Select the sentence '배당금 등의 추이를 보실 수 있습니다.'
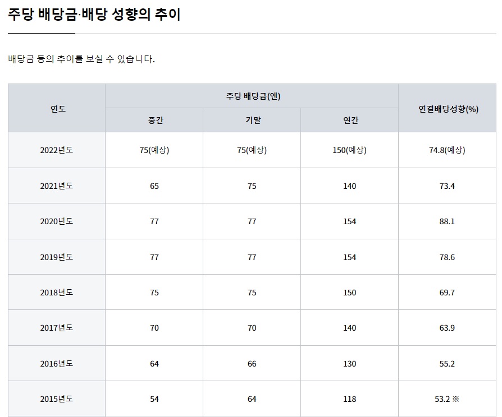The image size is (502, 417). coord(81,59)
